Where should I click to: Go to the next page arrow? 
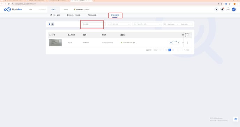point(173,50)
